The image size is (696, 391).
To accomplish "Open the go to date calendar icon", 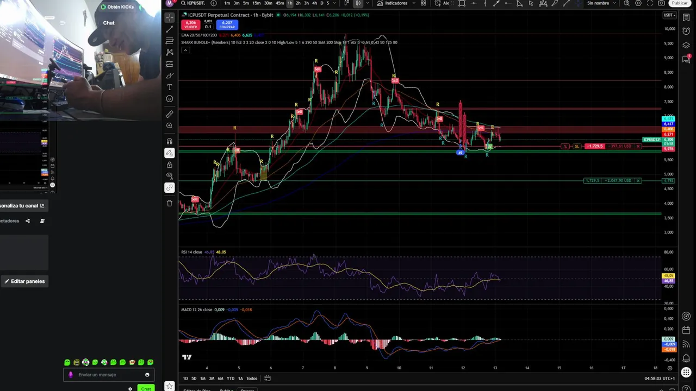I will 267,379.
